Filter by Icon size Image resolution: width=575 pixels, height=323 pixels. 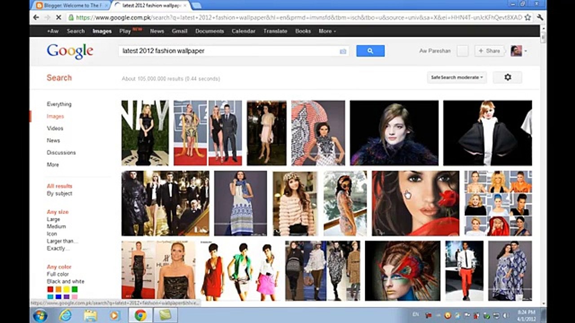point(52,234)
